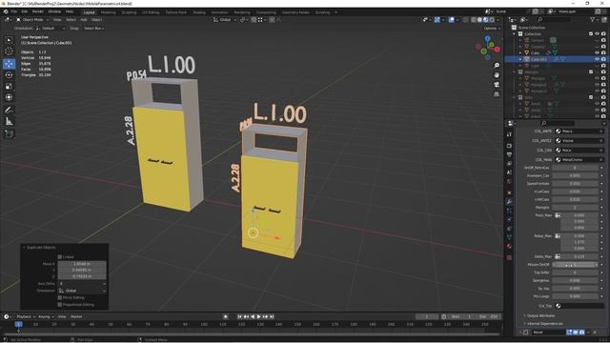Image resolution: width=610 pixels, height=343 pixels.
Task: Open the Output properties tab icon
Action: click(509, 154)
